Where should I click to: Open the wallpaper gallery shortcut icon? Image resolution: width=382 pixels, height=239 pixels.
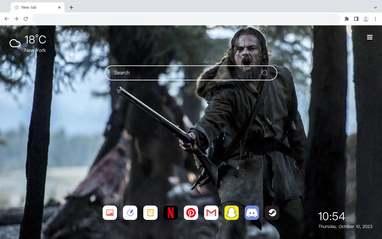coord(110,213)
